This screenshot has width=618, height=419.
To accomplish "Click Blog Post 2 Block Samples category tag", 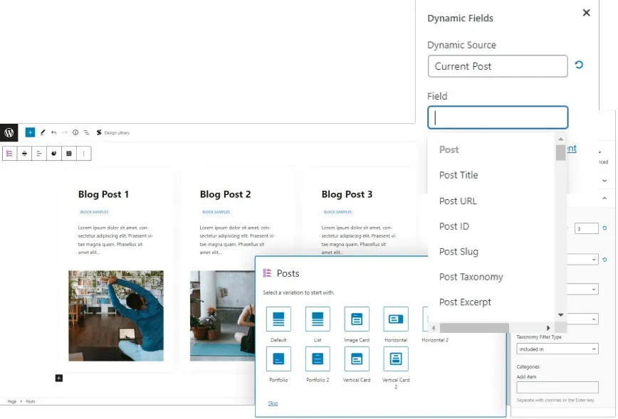I will [x=216, y=212].
